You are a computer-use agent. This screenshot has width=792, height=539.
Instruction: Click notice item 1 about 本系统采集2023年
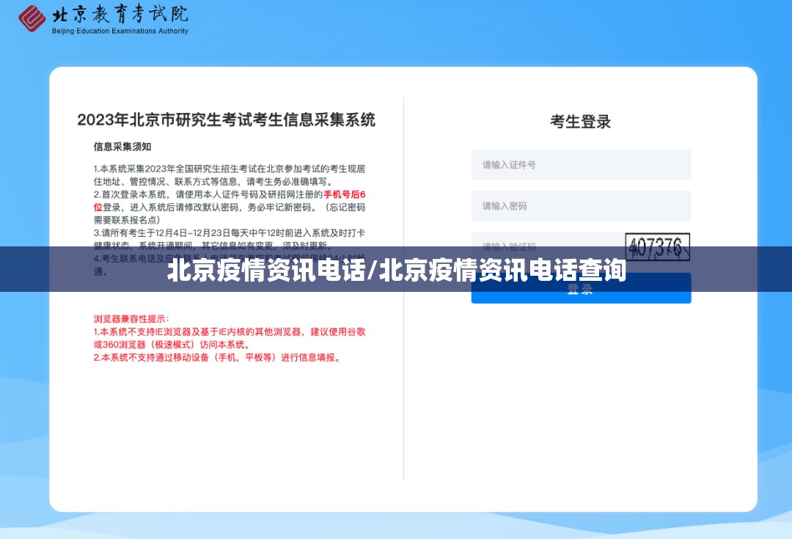229,175
